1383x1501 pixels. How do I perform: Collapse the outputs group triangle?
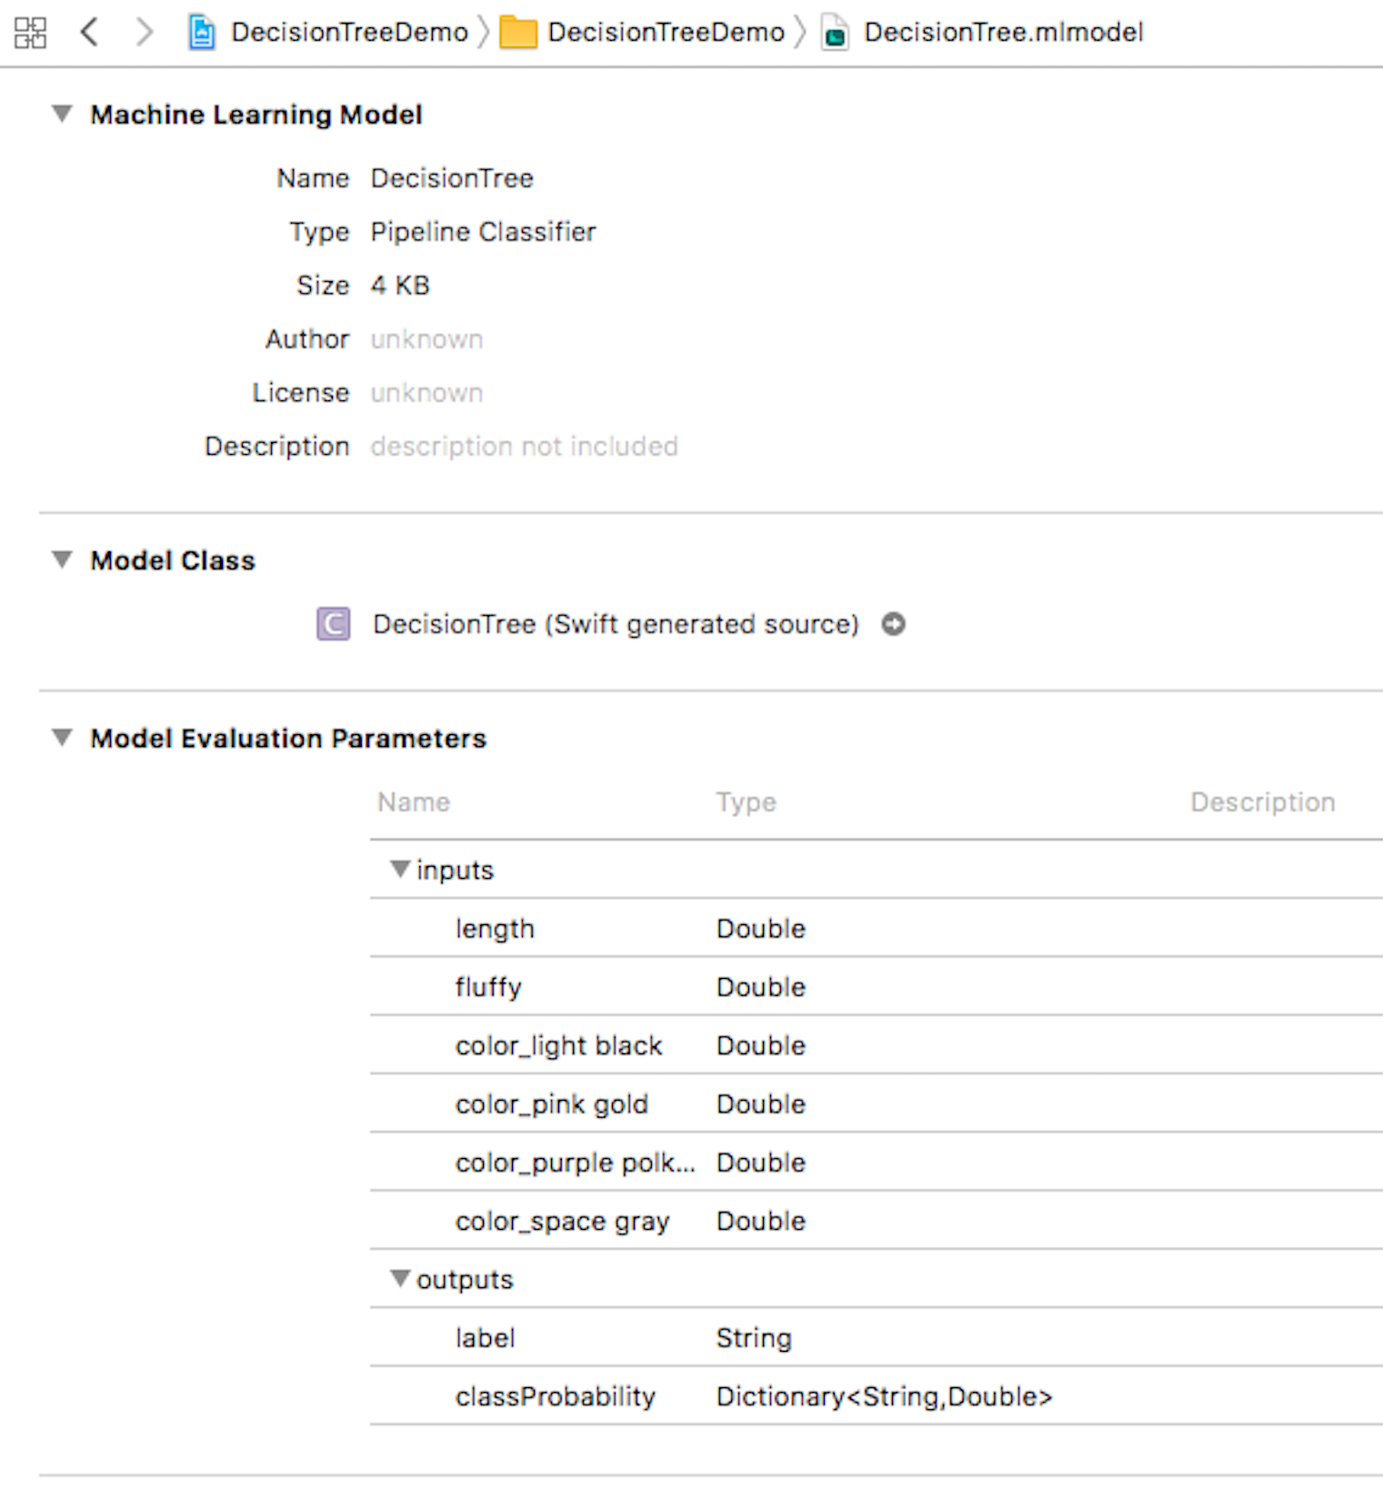399,1278
